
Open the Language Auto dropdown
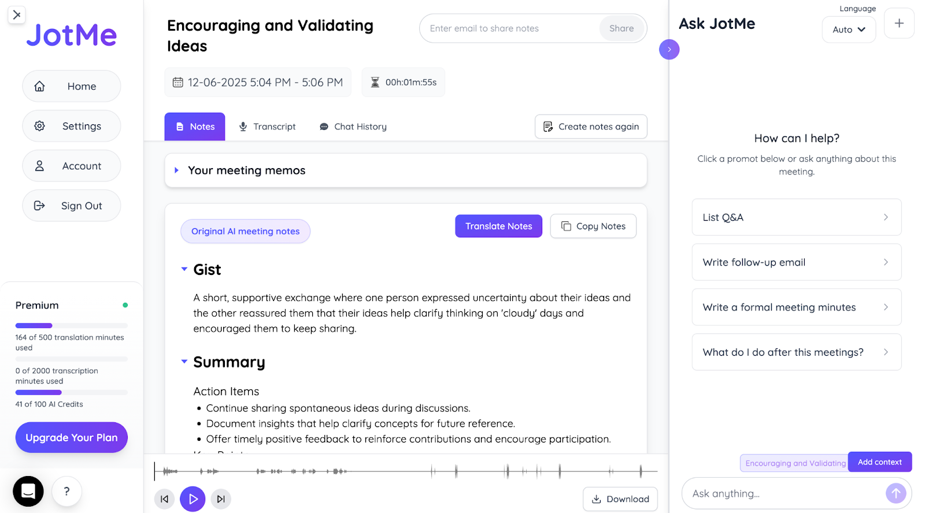(848, 29)
